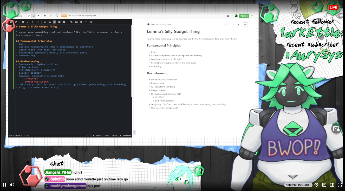Toggle theatre mode
Image resolution: width=345 pixels, height=191 pixels.
[x=332, y=185]
